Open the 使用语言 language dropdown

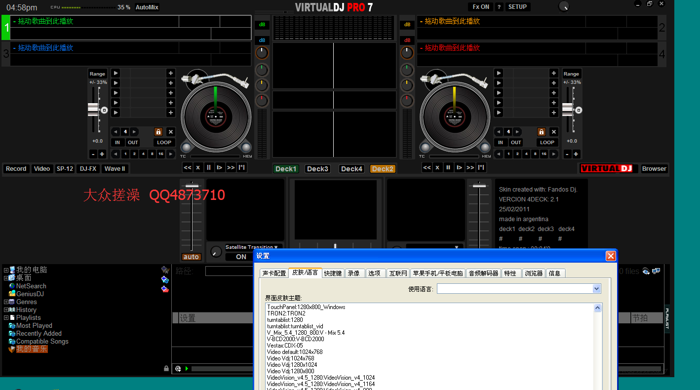click(x=597, y=289)
